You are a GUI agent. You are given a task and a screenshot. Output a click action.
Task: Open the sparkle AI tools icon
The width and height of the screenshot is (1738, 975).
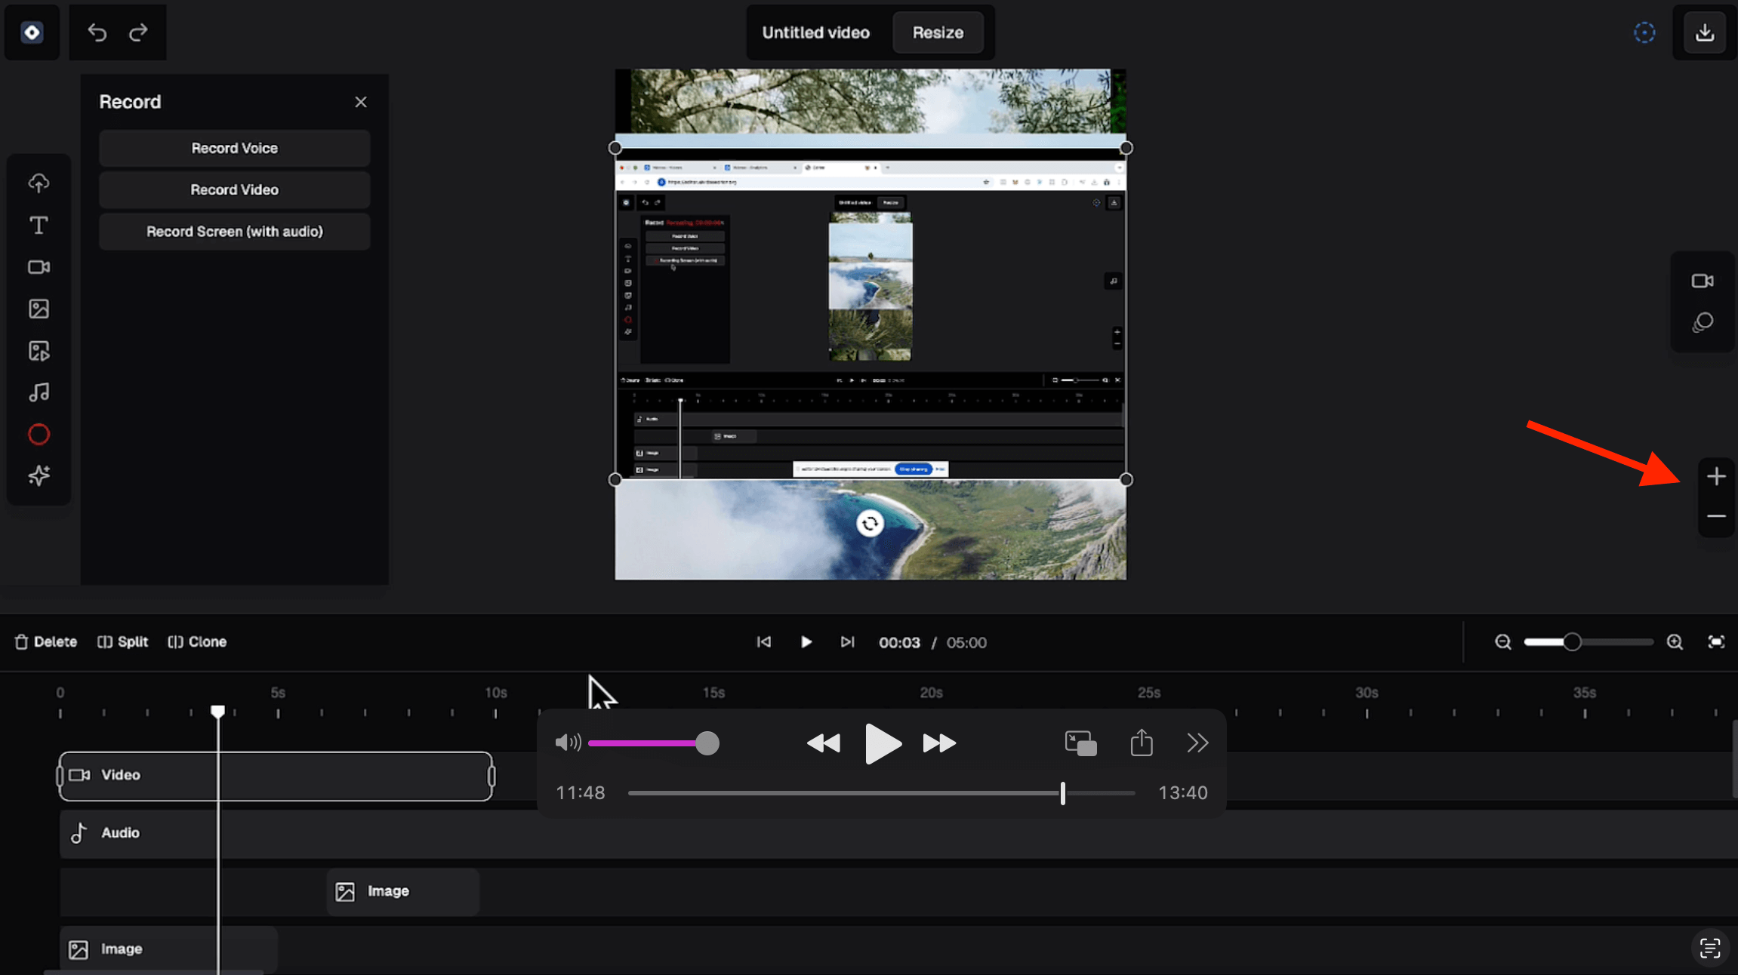(39, 475)
